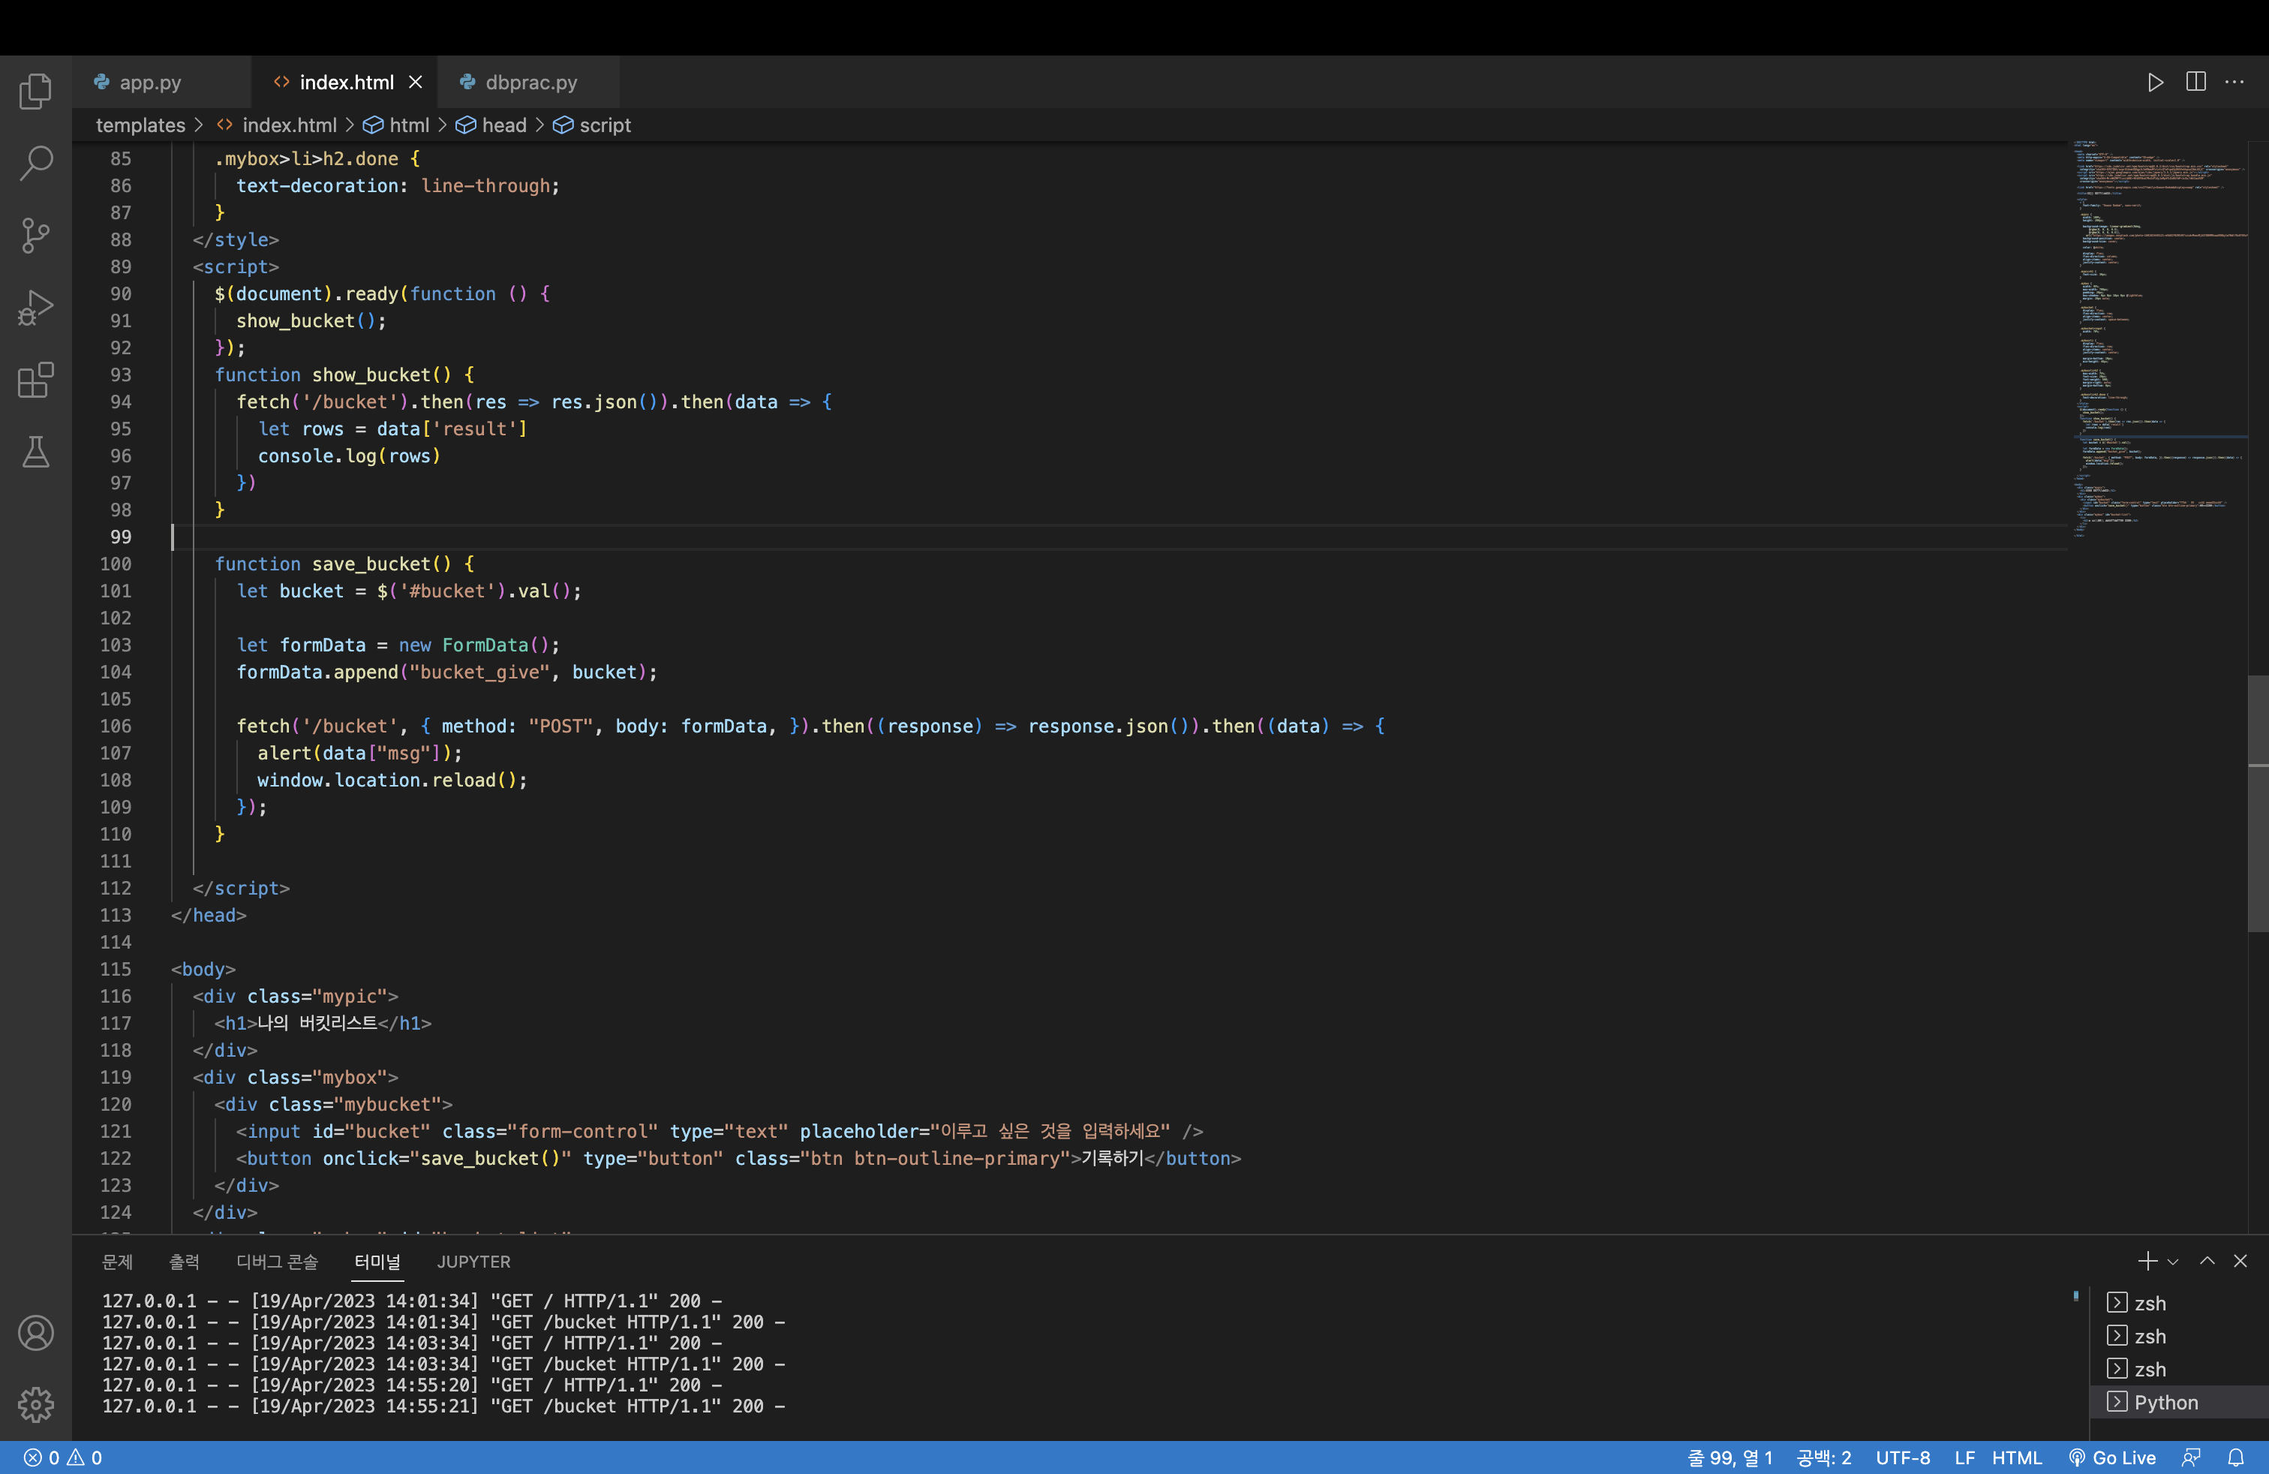Close the terminal panel
2269x1474 pixels.
click(2240, 1262)
